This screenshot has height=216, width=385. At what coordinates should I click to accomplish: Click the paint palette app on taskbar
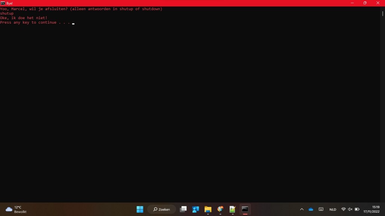click(x=220, y=209)
